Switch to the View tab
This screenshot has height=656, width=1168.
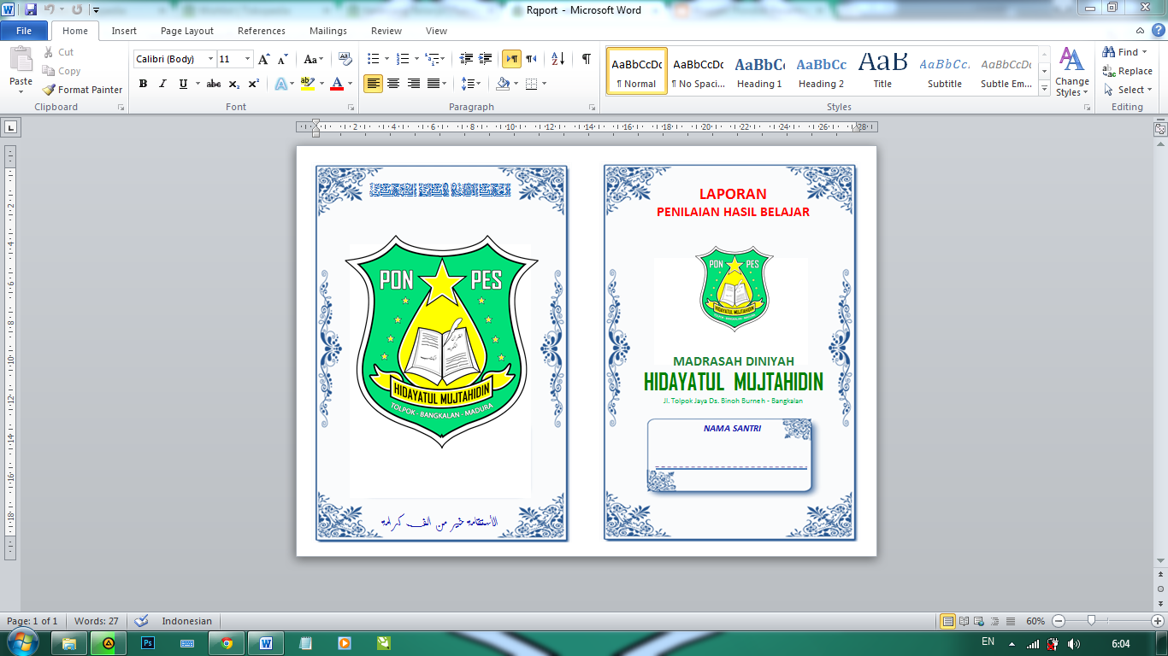[x=436, y=31]
